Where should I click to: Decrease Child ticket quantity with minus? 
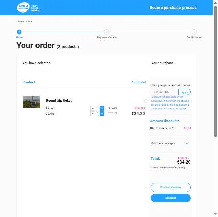[93, 114]
